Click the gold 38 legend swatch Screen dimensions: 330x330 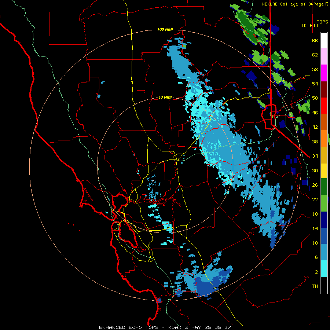(x=324, y=155)
